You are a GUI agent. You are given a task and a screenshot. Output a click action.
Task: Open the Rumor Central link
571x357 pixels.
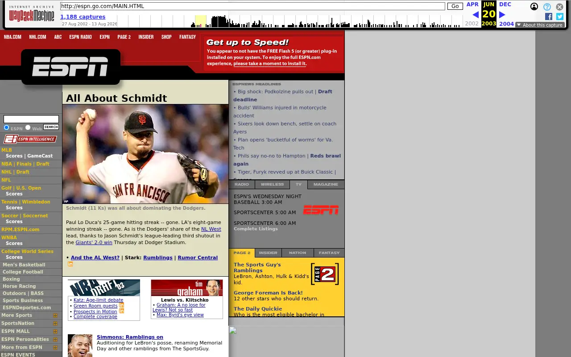pos(198,257)
